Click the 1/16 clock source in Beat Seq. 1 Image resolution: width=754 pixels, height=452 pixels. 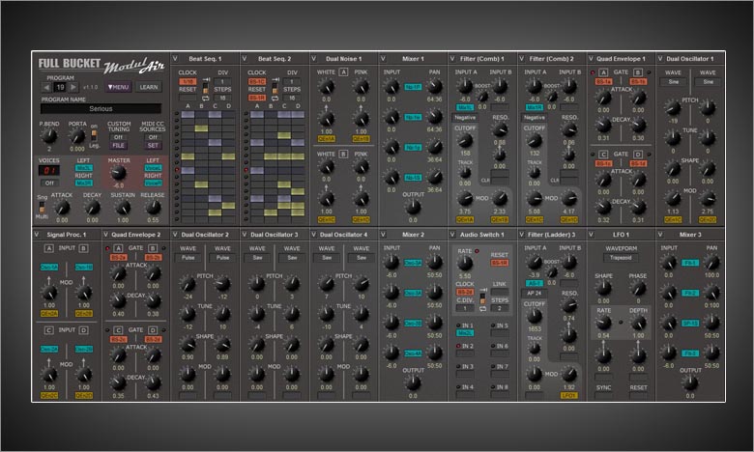(188, 82)
